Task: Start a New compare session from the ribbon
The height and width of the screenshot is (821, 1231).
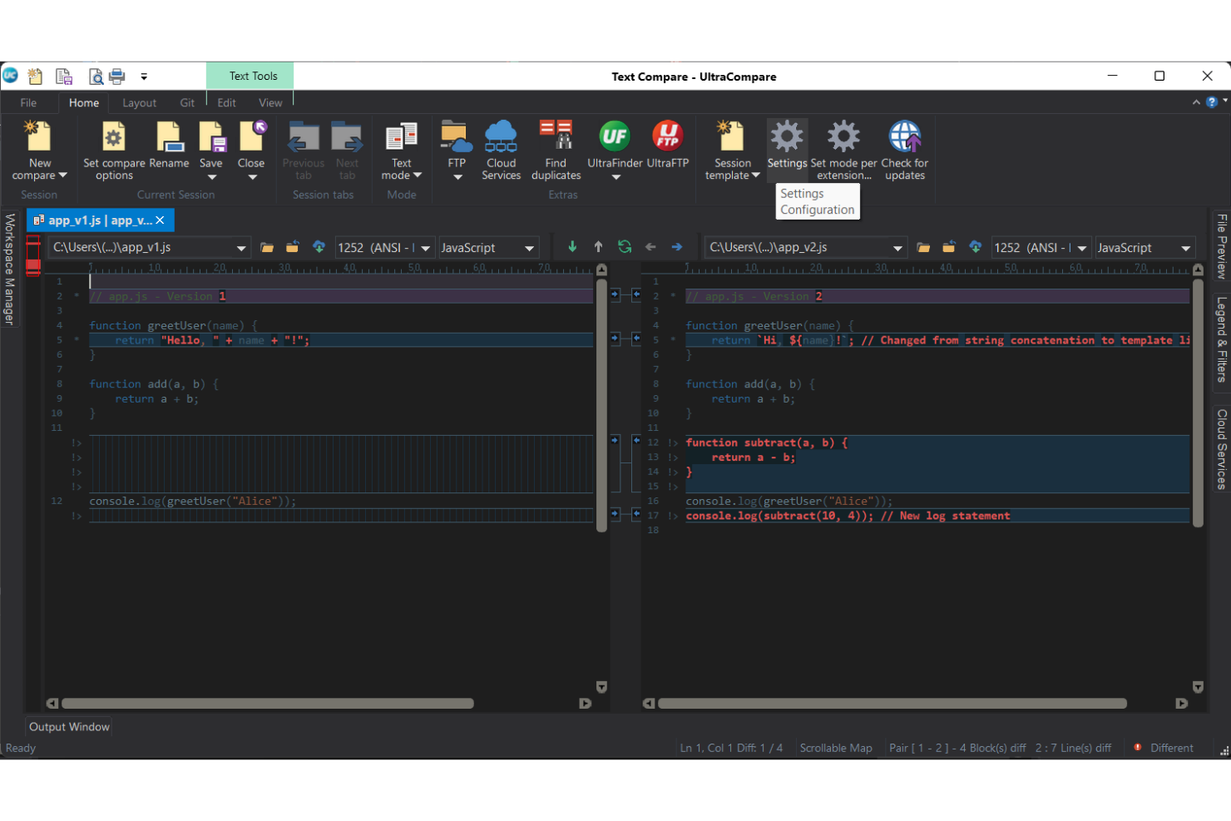Action: [x=39, y=151]
